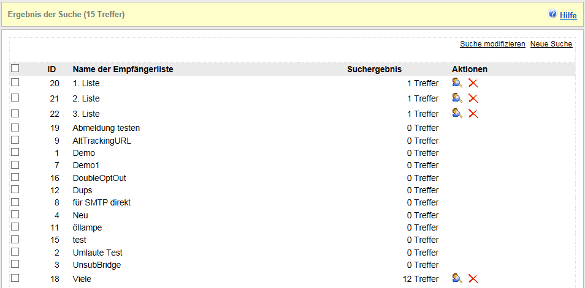View search results for 1. Liste
Viewport: 585px width, 288px height.
coord(457,83)
